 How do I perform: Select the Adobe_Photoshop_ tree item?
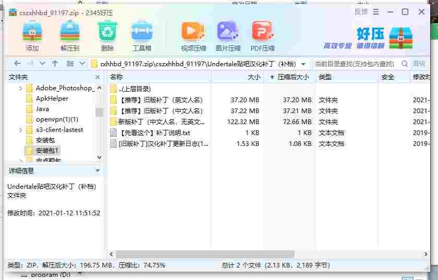[65, 88]
